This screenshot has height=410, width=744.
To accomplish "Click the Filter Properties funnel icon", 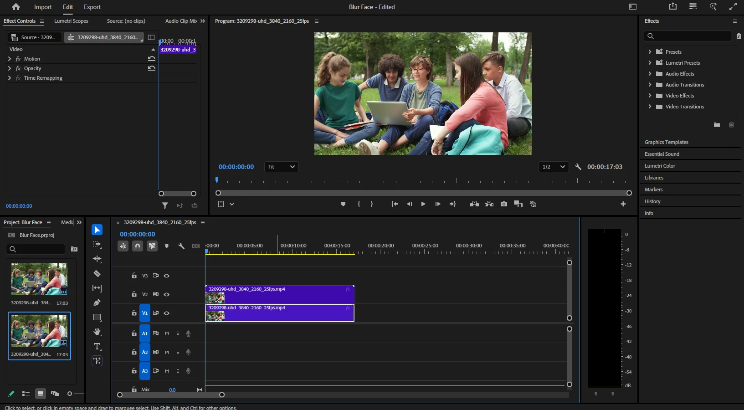I will coord(165,206).
